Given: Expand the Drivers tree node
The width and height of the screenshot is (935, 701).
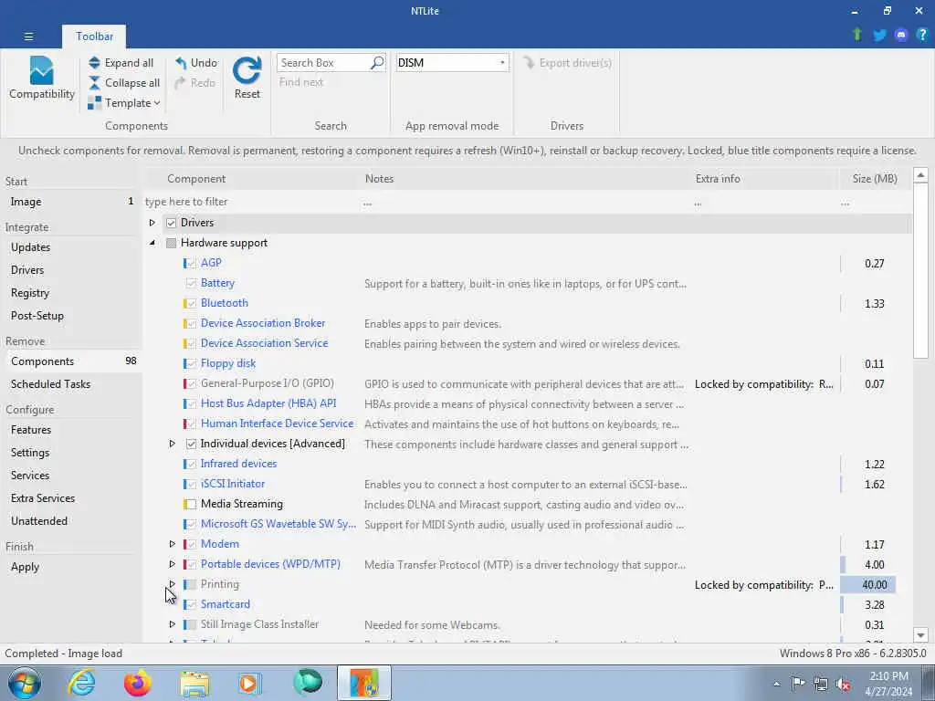Looking at the screenshot, I should click(152, 223).
